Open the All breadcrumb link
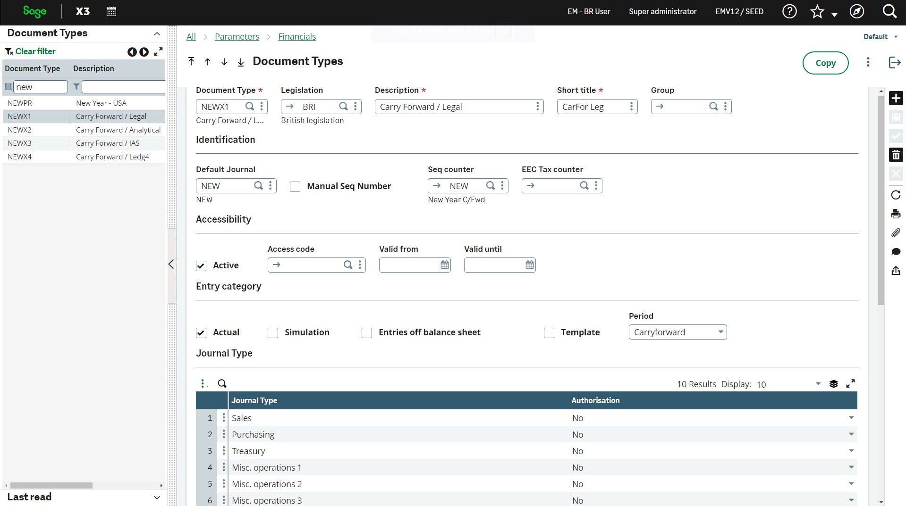Image resolution: width=906 pixels, height=506 pixels. (x=191, y=37)
